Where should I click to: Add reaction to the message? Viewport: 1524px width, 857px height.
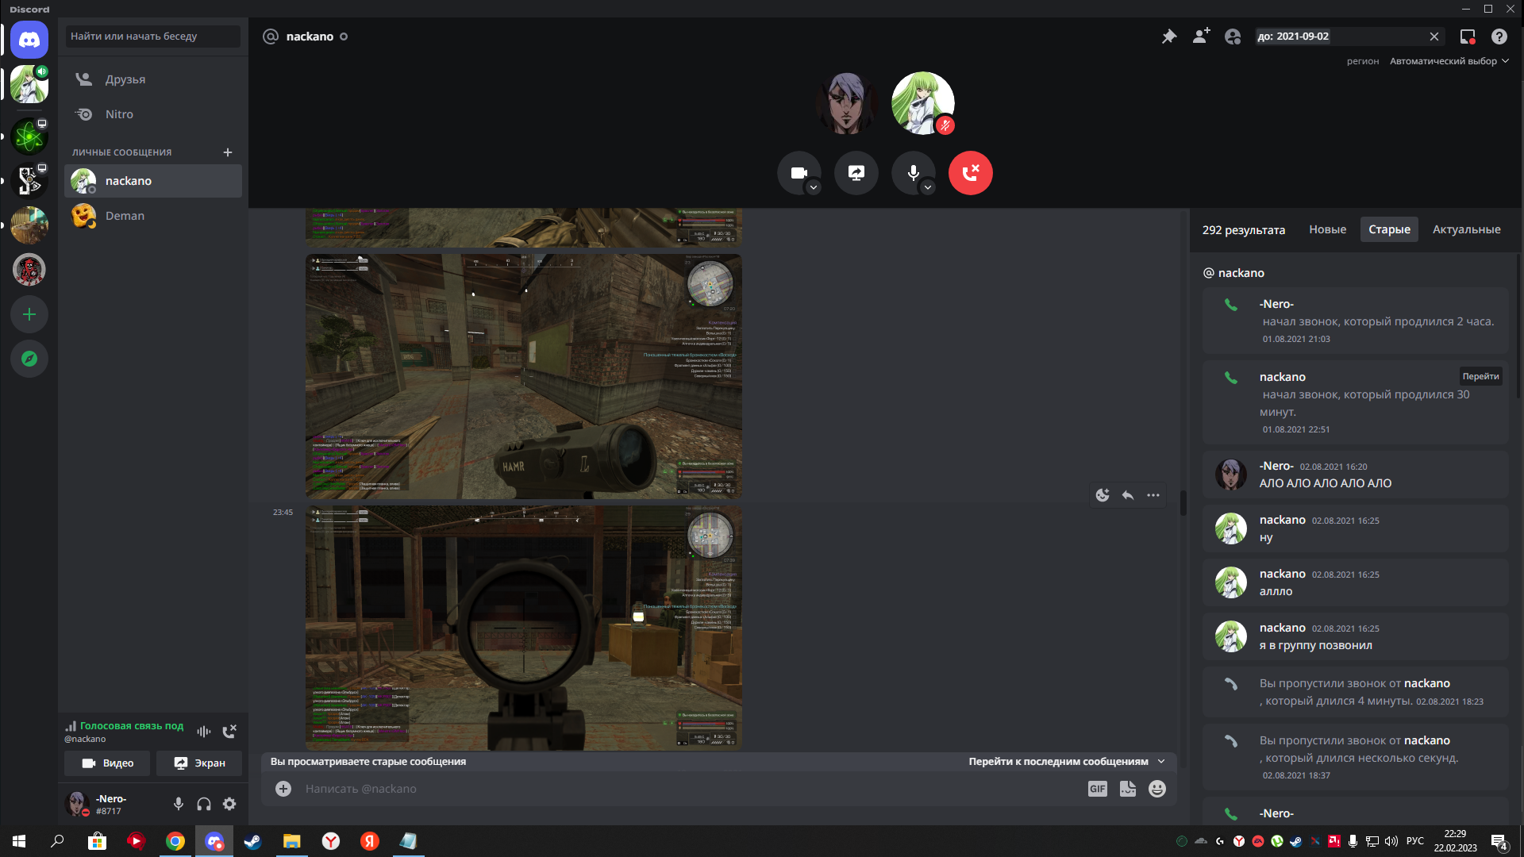[1103, 495]
